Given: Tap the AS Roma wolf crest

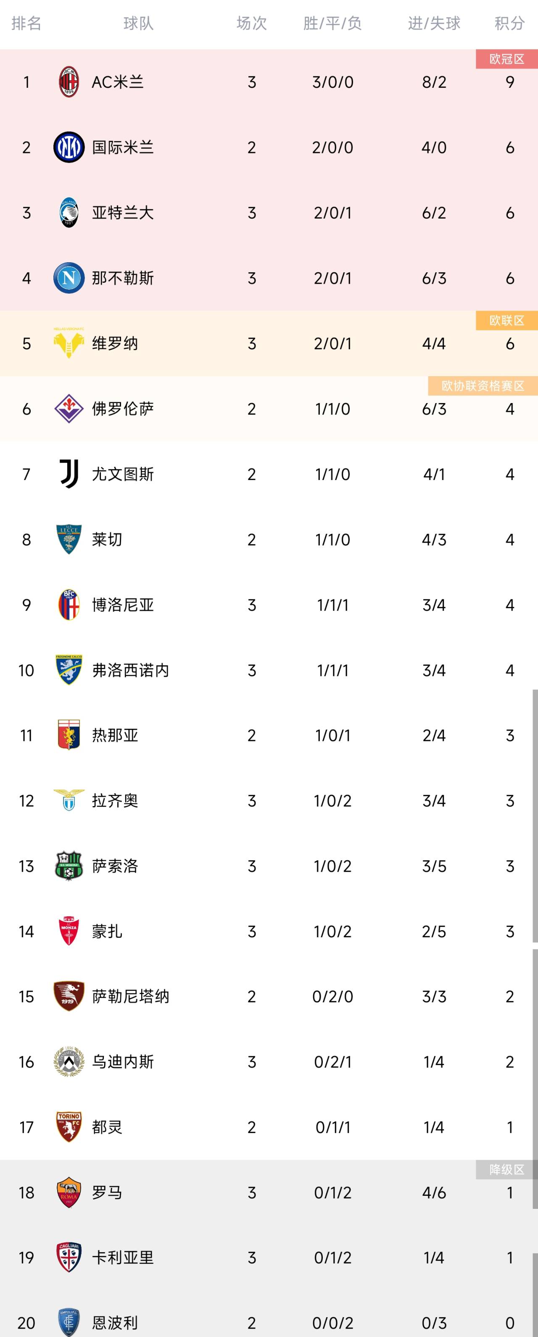Looking at the screenshot, I should (x=69, y=1192).
